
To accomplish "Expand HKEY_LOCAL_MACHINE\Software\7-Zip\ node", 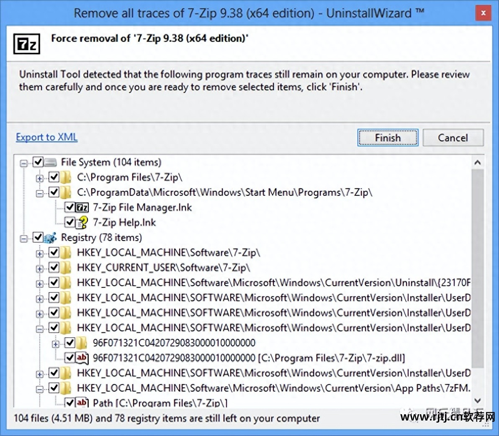I will click(39, 254).
